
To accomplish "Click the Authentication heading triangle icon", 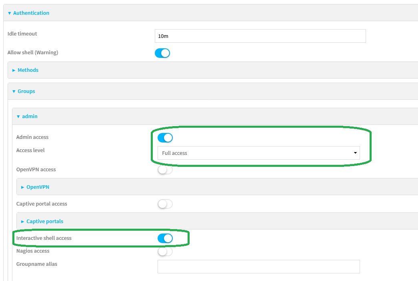I will [10, 13].
